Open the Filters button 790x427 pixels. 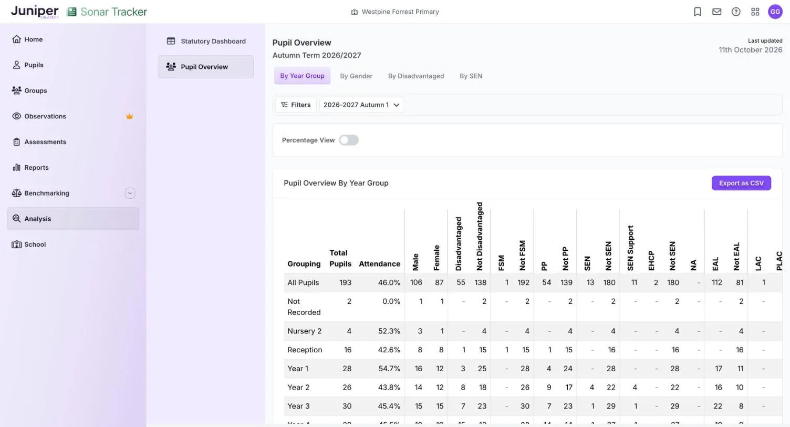296,105
